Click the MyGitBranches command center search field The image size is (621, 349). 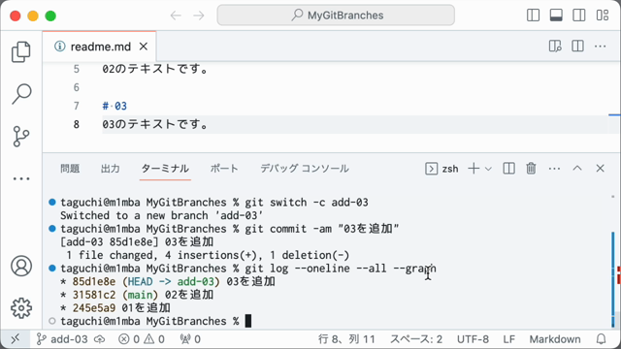tap(336, 16)
